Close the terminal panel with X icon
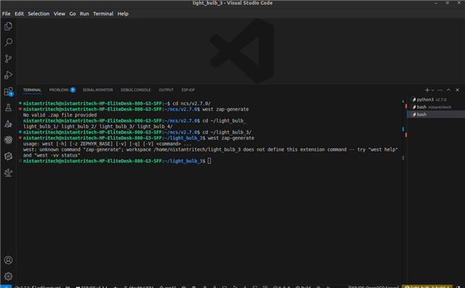Viewport: 465px width, 288px height. (x=457, y=90)
